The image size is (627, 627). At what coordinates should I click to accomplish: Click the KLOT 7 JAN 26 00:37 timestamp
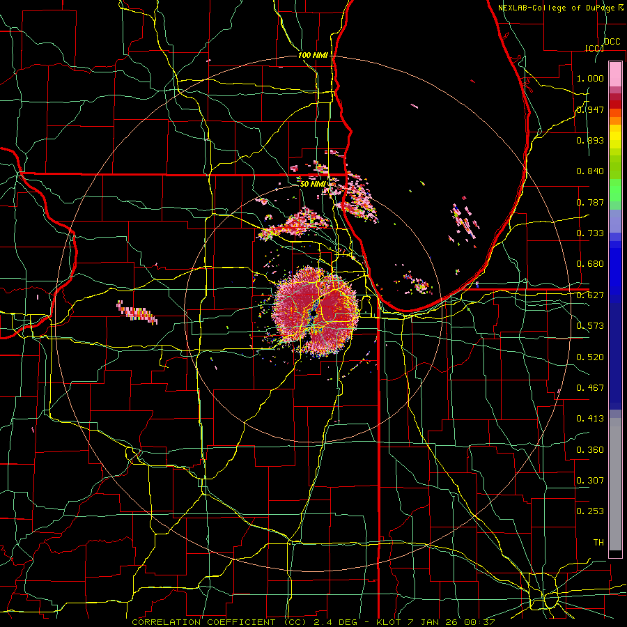click(x=436, y=622)
